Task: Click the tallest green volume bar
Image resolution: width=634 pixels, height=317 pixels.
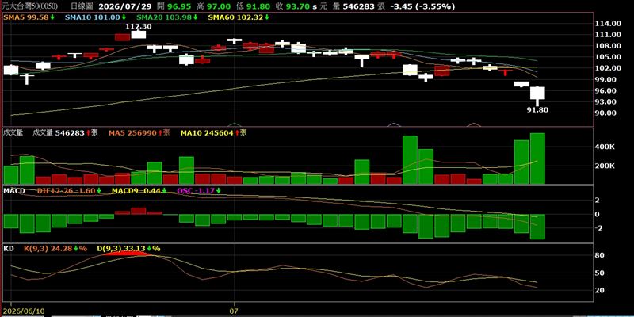Action: click(537, 158)
